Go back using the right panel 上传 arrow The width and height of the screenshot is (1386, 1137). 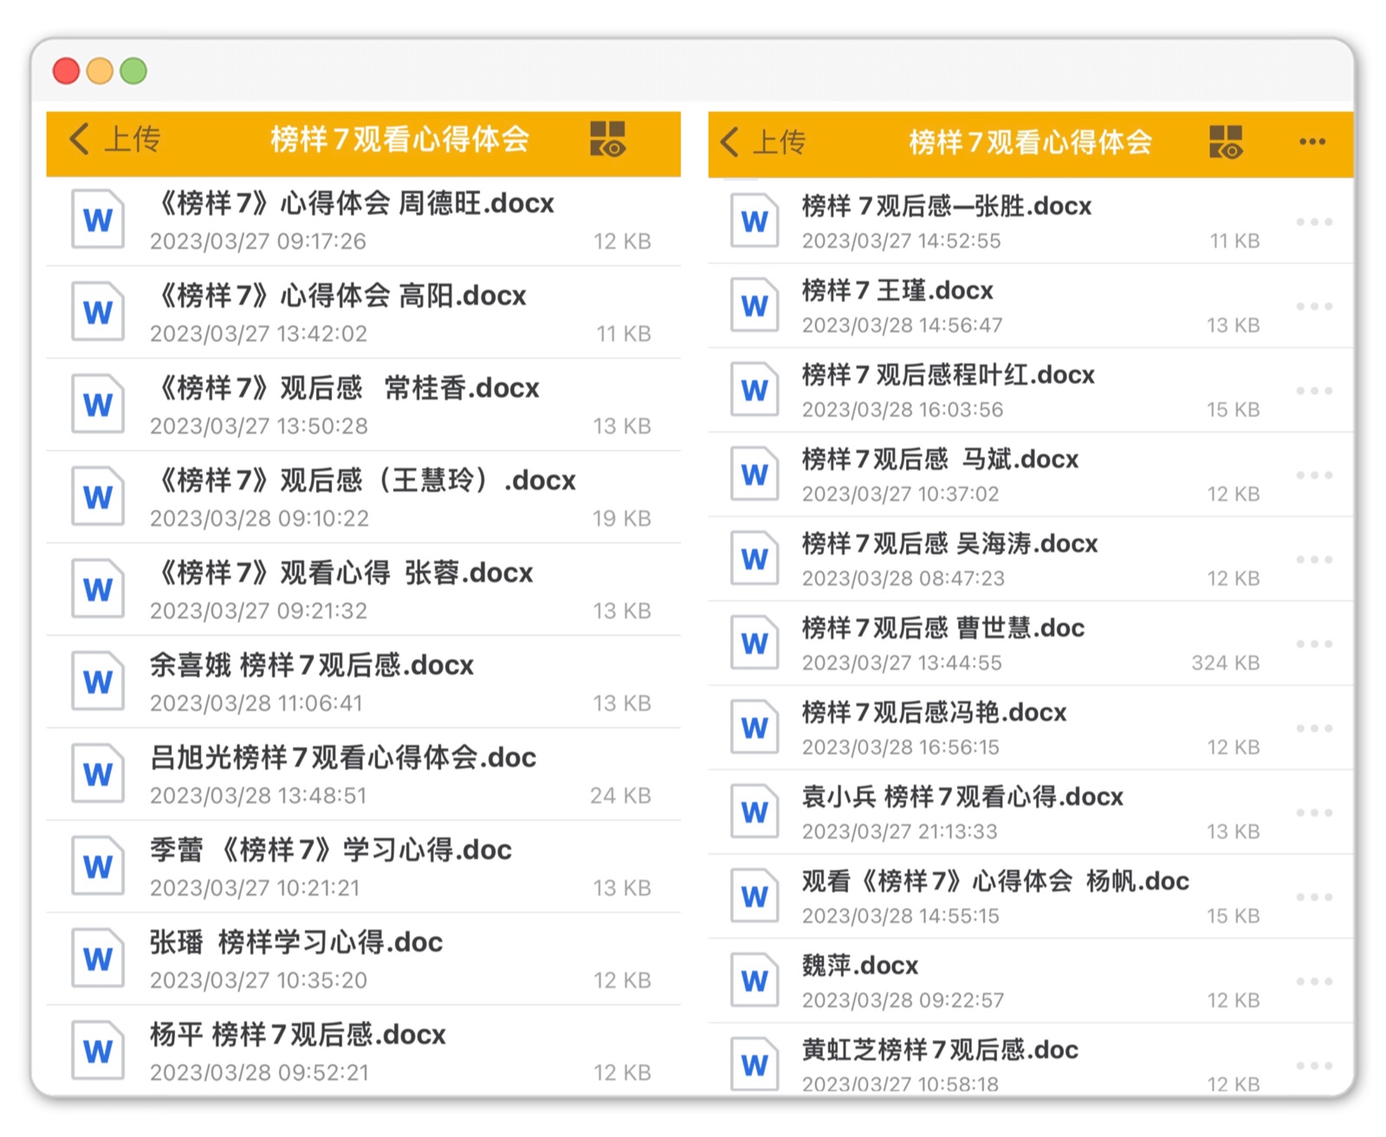(x=730, y=141)
